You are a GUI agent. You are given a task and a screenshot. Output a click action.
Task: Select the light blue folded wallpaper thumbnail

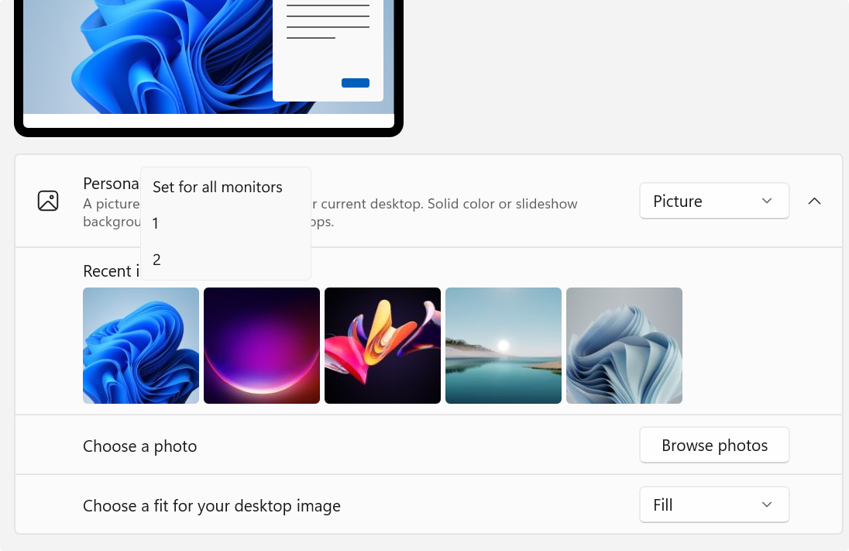[624, 346]
